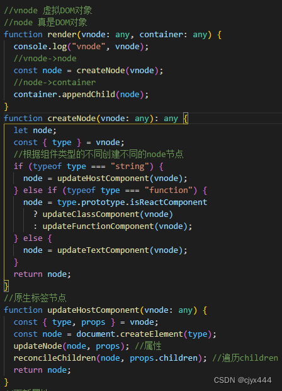This screenshot has width=282, height=391.
Task: Click the ": updateFunctionComponent(vnode);" line
Action: (113, 226)
